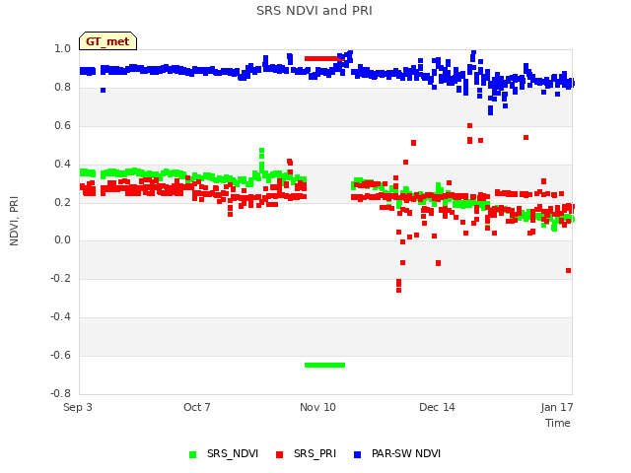Click the 0.6 y-axis tick label
Image resolution: width=631 pixels, height=473 pixels.
click(x=62, y=125)
